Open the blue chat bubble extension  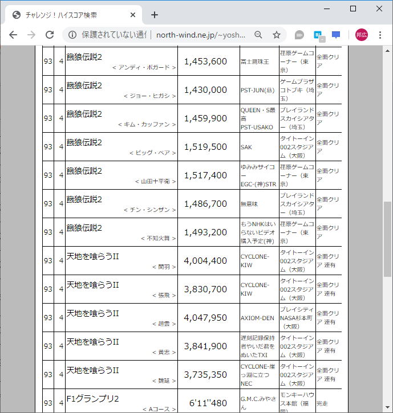pyautogui.click(x=336, y=35)
